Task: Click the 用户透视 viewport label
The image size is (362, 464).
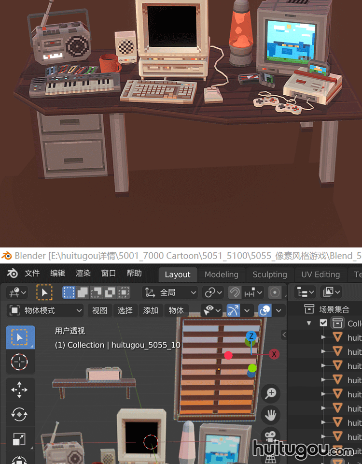Action: click(x=70, y=331)
